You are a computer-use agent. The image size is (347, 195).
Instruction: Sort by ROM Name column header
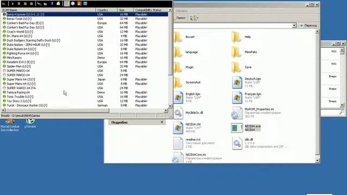pos(48,10)
